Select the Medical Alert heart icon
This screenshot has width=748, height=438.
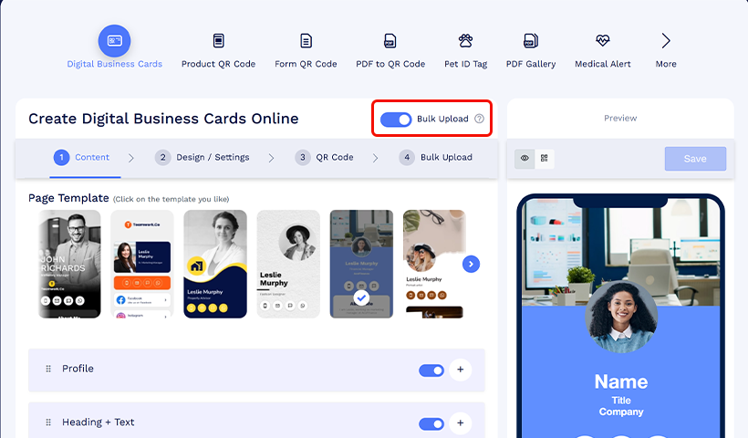click(602, 40)
